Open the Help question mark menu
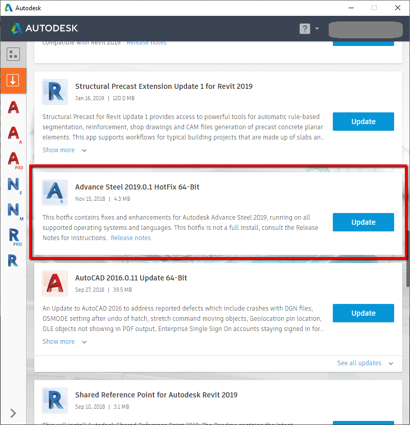This screenshot has height=425, width=410. tap(305, 29)
